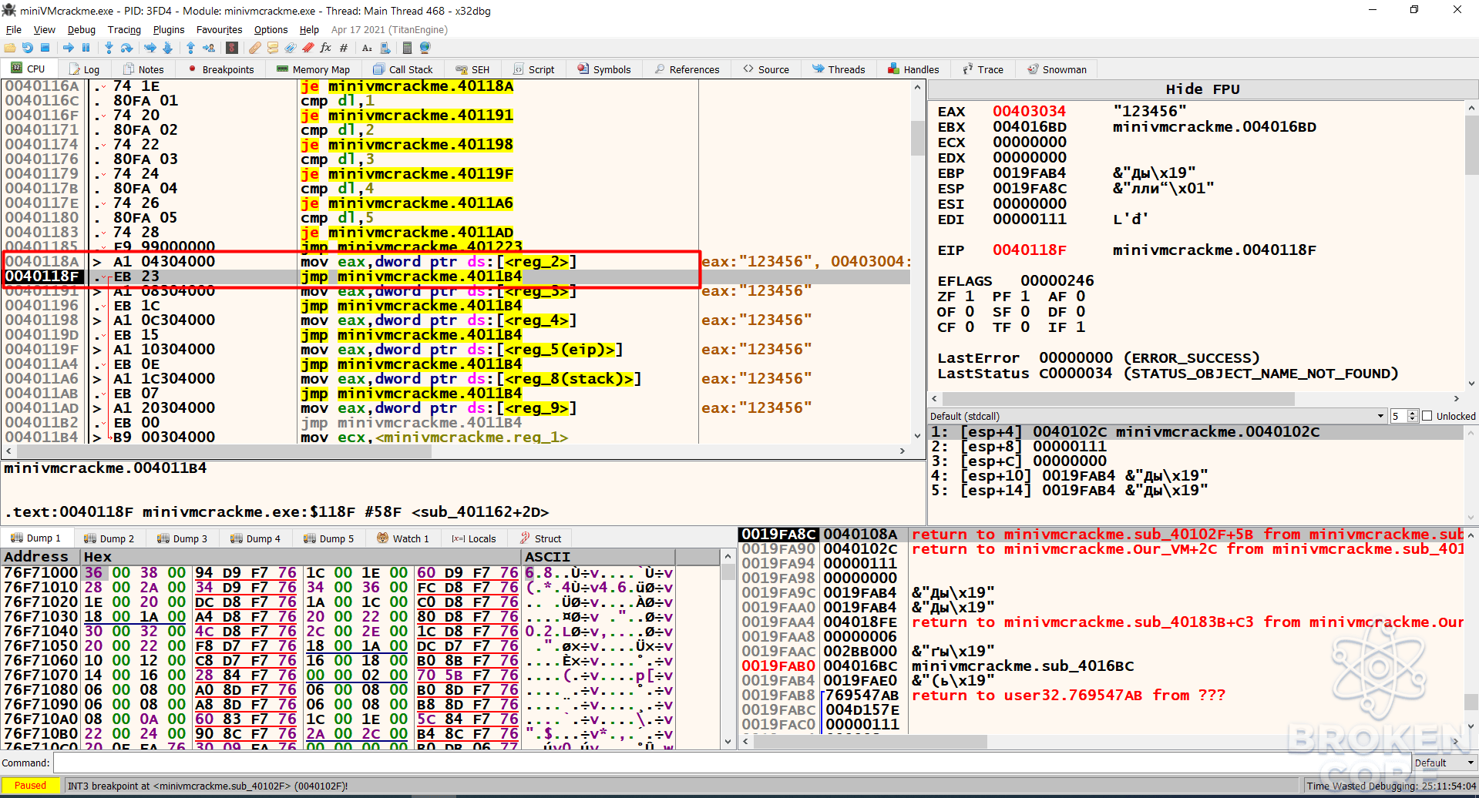Click the ASCII column header in dump
Screen dimensions: 1479x798
pyautogui.click(x=598, y=556)
